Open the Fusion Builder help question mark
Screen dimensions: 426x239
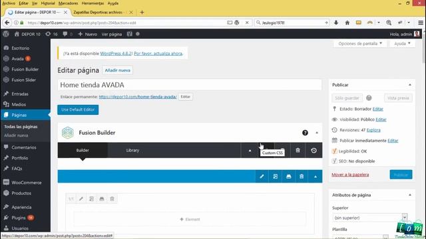click(x=305, y=133)
